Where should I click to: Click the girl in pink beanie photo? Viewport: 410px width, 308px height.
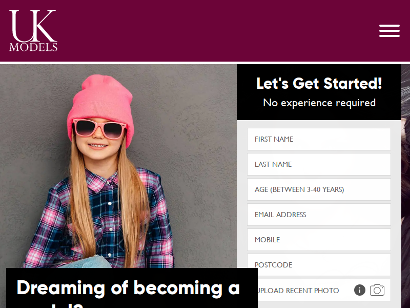pos(99,170)
